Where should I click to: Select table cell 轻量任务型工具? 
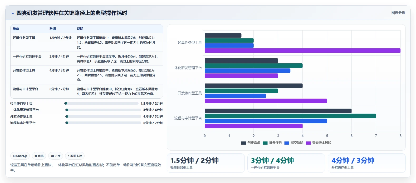tap(24, 38)
